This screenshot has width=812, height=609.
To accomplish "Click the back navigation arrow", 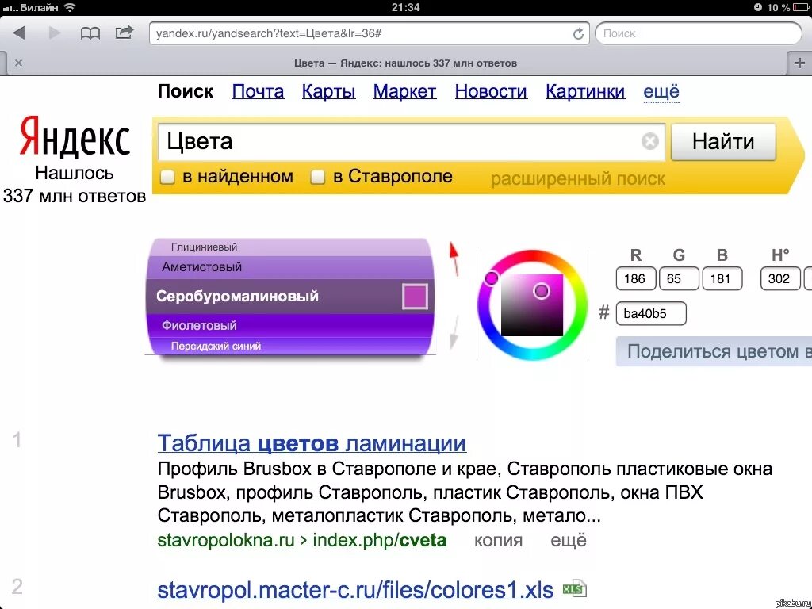I will point(18,33).
